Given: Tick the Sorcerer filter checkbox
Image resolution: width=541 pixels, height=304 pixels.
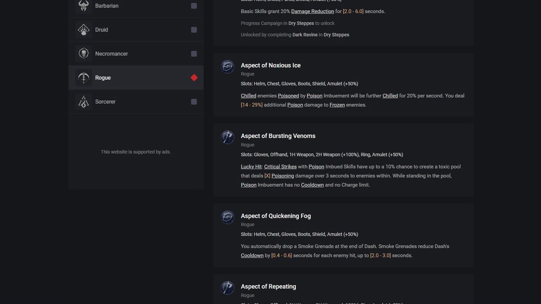Looking at the screenshot, I should [x=194, y=101].
